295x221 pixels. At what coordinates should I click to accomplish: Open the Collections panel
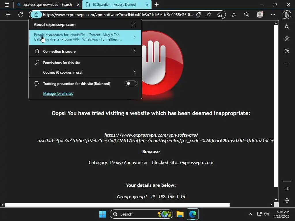(247, 15)
